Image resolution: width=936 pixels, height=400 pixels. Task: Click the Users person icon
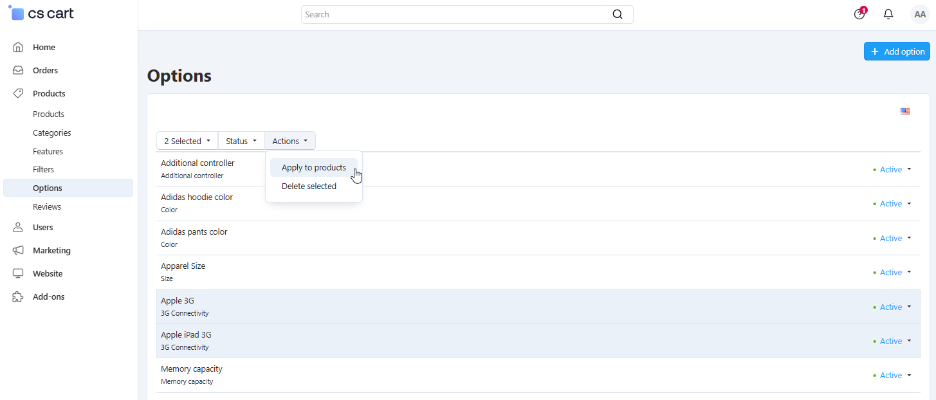point(18,227)
